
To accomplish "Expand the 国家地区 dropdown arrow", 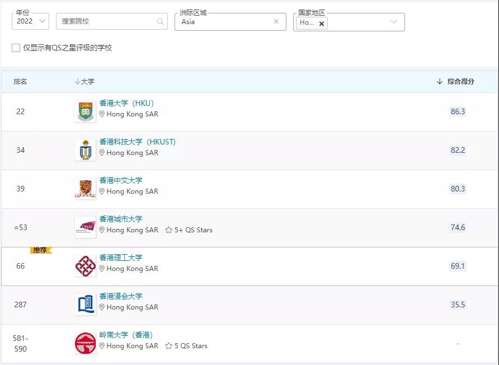I will [x=394, y=22].
